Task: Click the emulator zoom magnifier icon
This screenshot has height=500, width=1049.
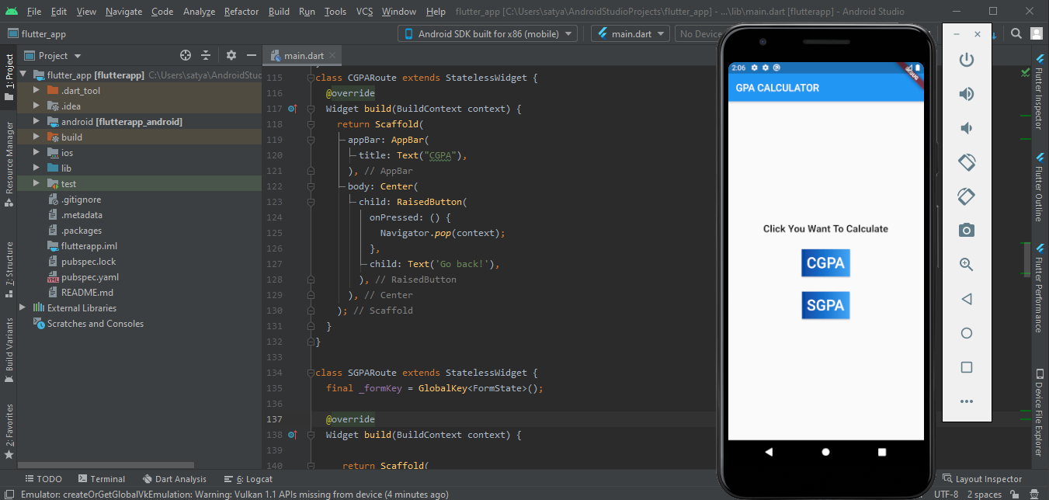Action: pyautogui.click(x=966, y=264)
